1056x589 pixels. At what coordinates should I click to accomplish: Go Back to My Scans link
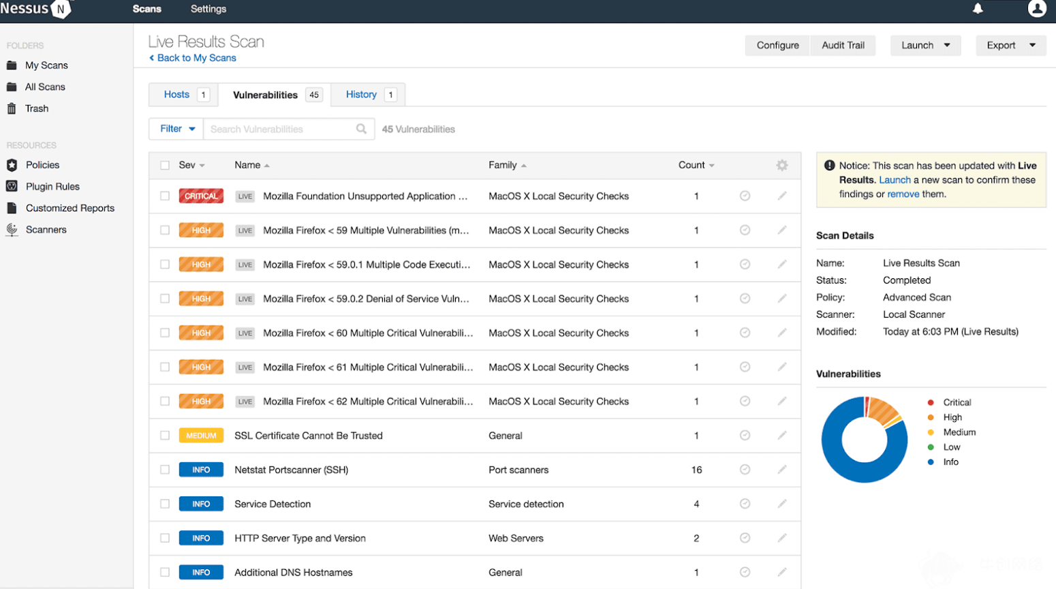point(193,58)
